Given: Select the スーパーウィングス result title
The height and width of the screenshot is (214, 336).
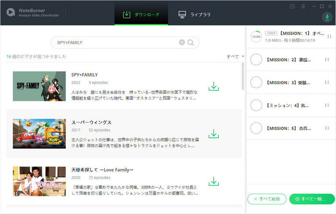Looking at the screenshot, I should (91, 122).
